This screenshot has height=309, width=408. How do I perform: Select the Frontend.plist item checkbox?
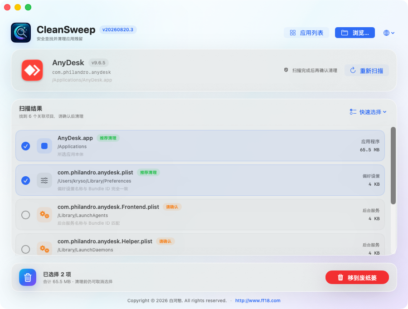(25, 215)
